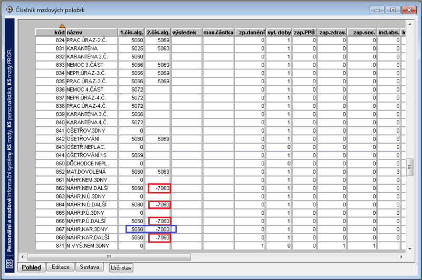Click the vertical scrollbar down arrow
This screenshot has height=280, width=422.
pyautogui.click(x=410, y=249)
